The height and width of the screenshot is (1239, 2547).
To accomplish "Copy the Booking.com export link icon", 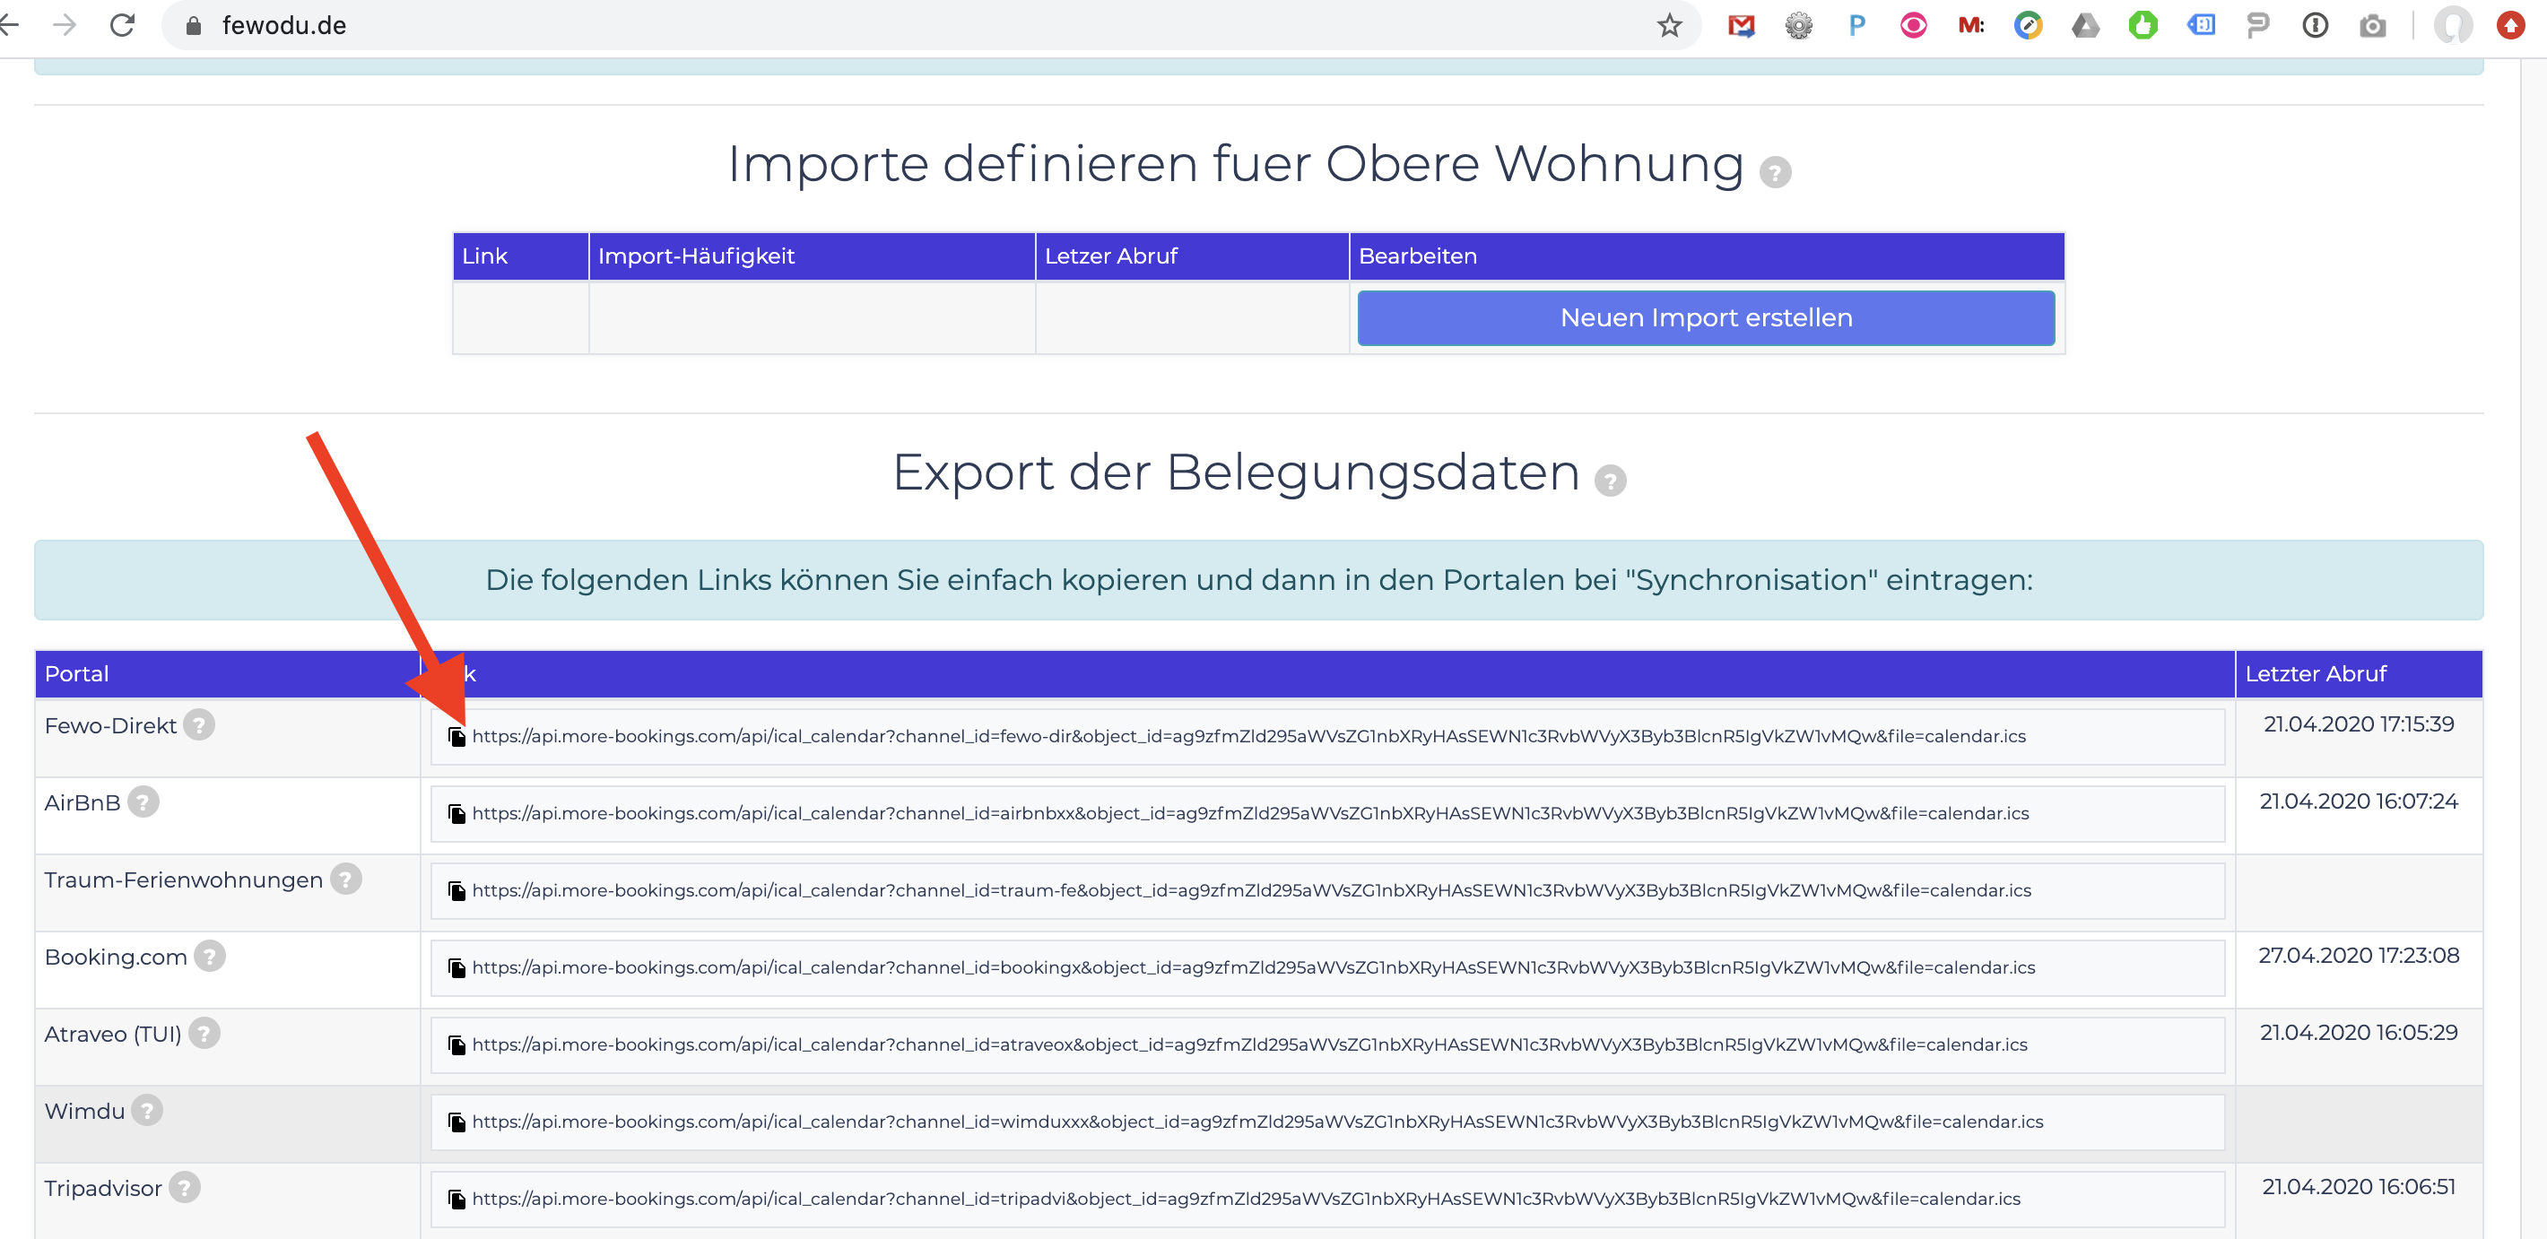I will (x=456, y=967).
